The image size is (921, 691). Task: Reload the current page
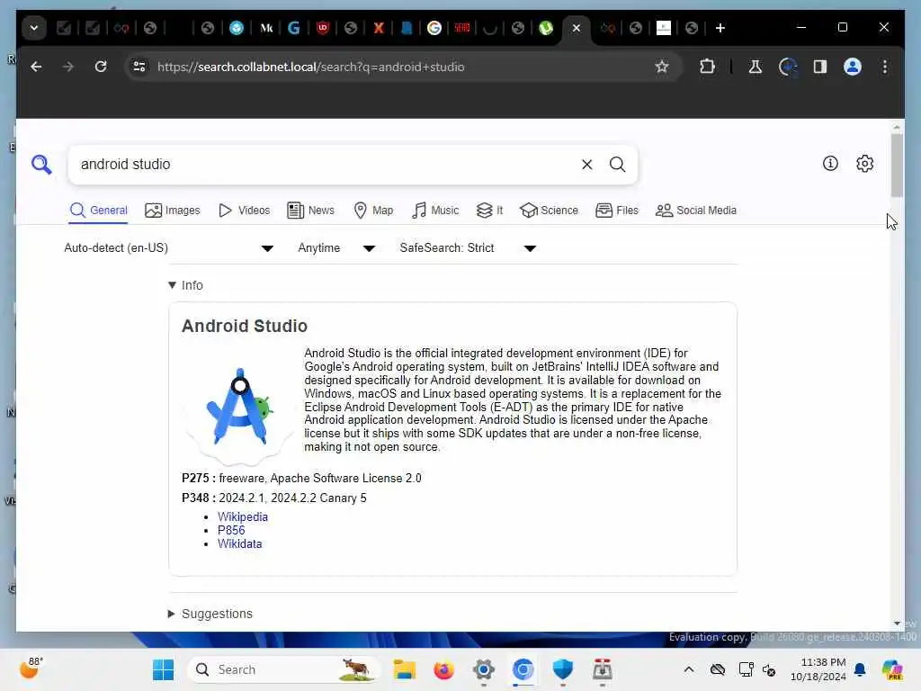click(101, 67)
